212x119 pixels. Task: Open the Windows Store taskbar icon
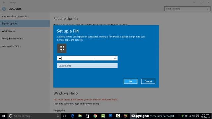coord(87,116)
